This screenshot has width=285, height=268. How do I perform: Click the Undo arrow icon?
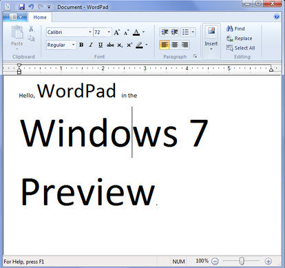pos(31,7)
